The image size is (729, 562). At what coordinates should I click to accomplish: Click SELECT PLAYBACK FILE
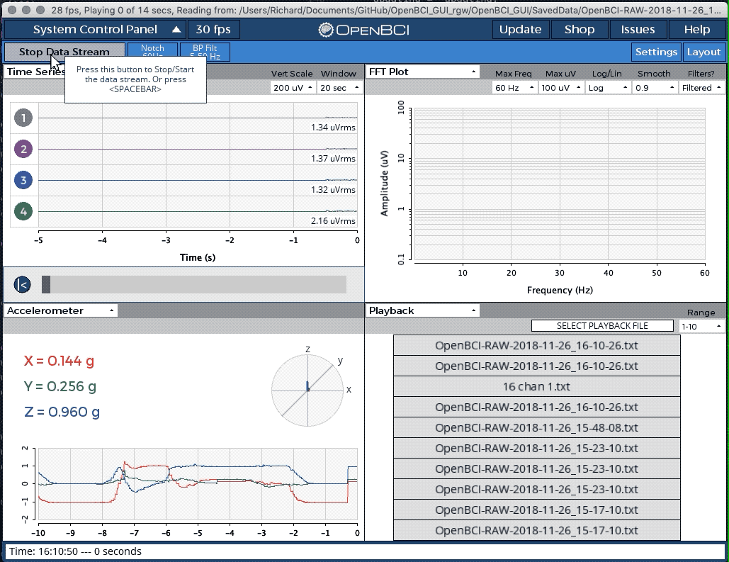click(x=602, y=325)
